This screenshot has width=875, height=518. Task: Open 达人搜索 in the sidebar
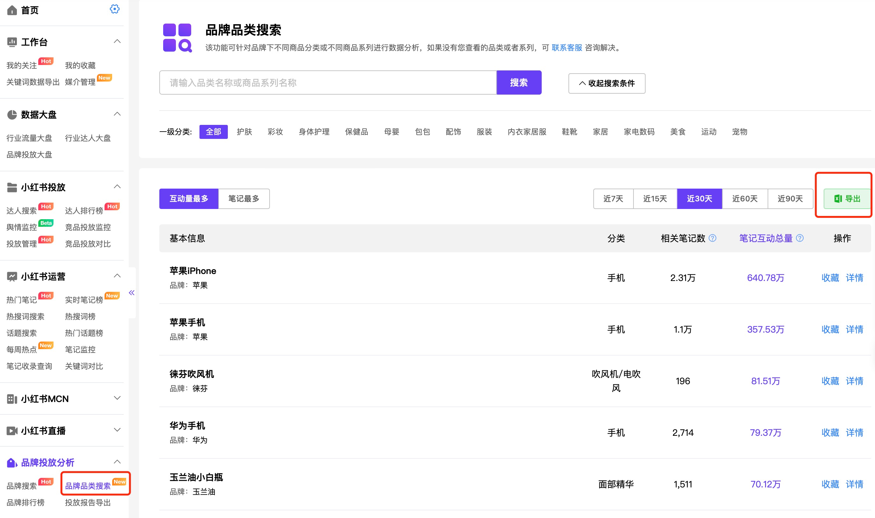point(22,211)
